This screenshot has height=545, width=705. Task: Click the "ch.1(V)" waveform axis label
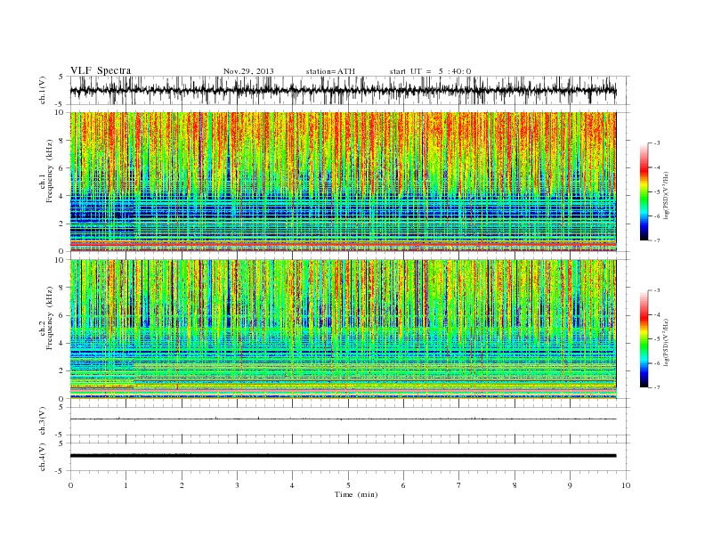coord(43,90)
